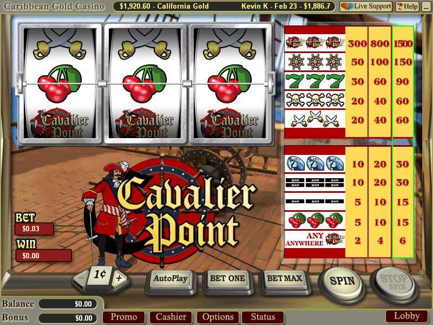433x325 pixels.
Task: View the Status tab
Action: (x=263, y=317)
